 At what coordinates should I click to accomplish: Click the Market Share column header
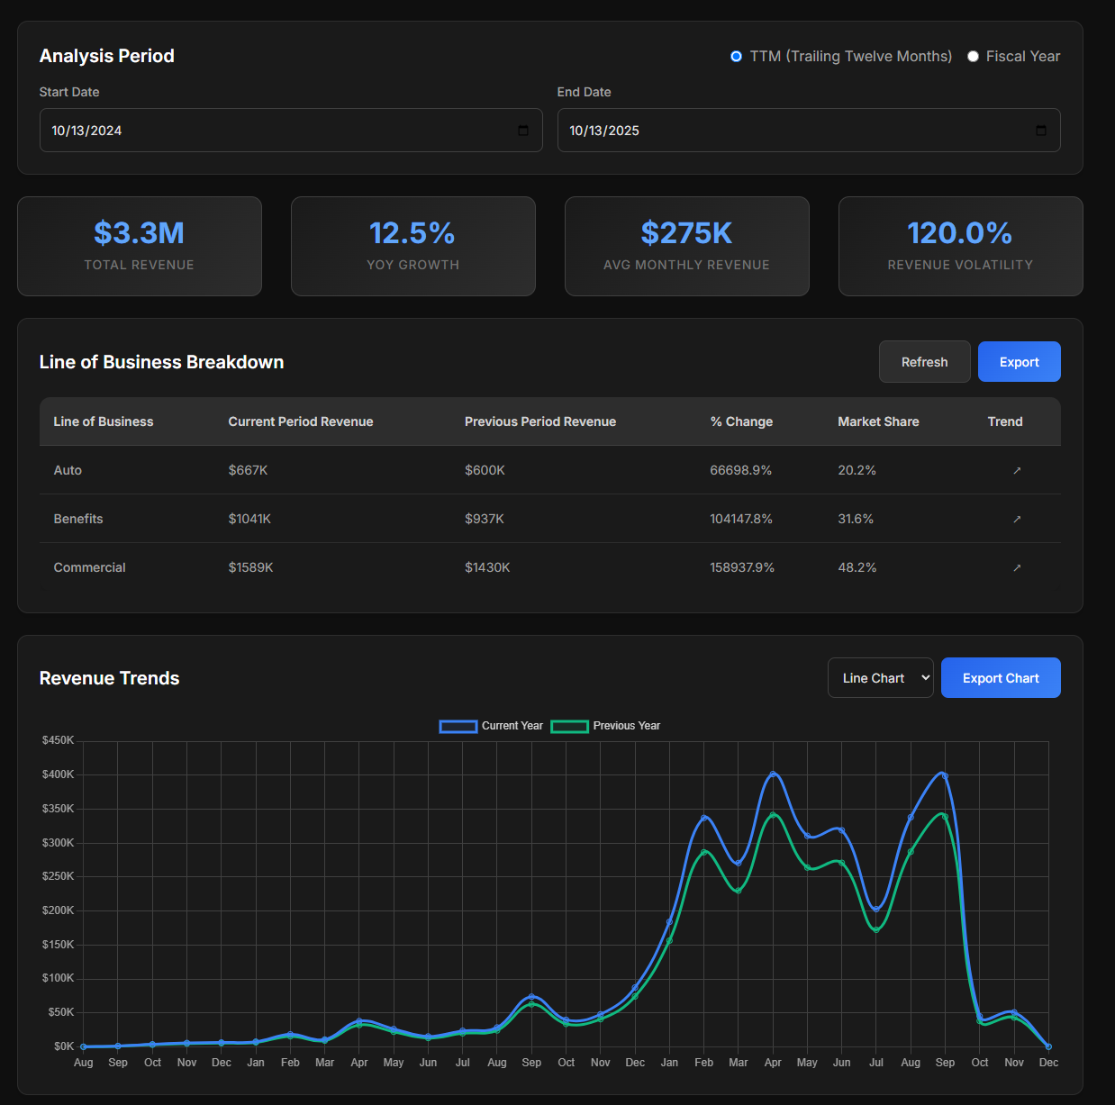pyautogui.click(x=878, y=421)
